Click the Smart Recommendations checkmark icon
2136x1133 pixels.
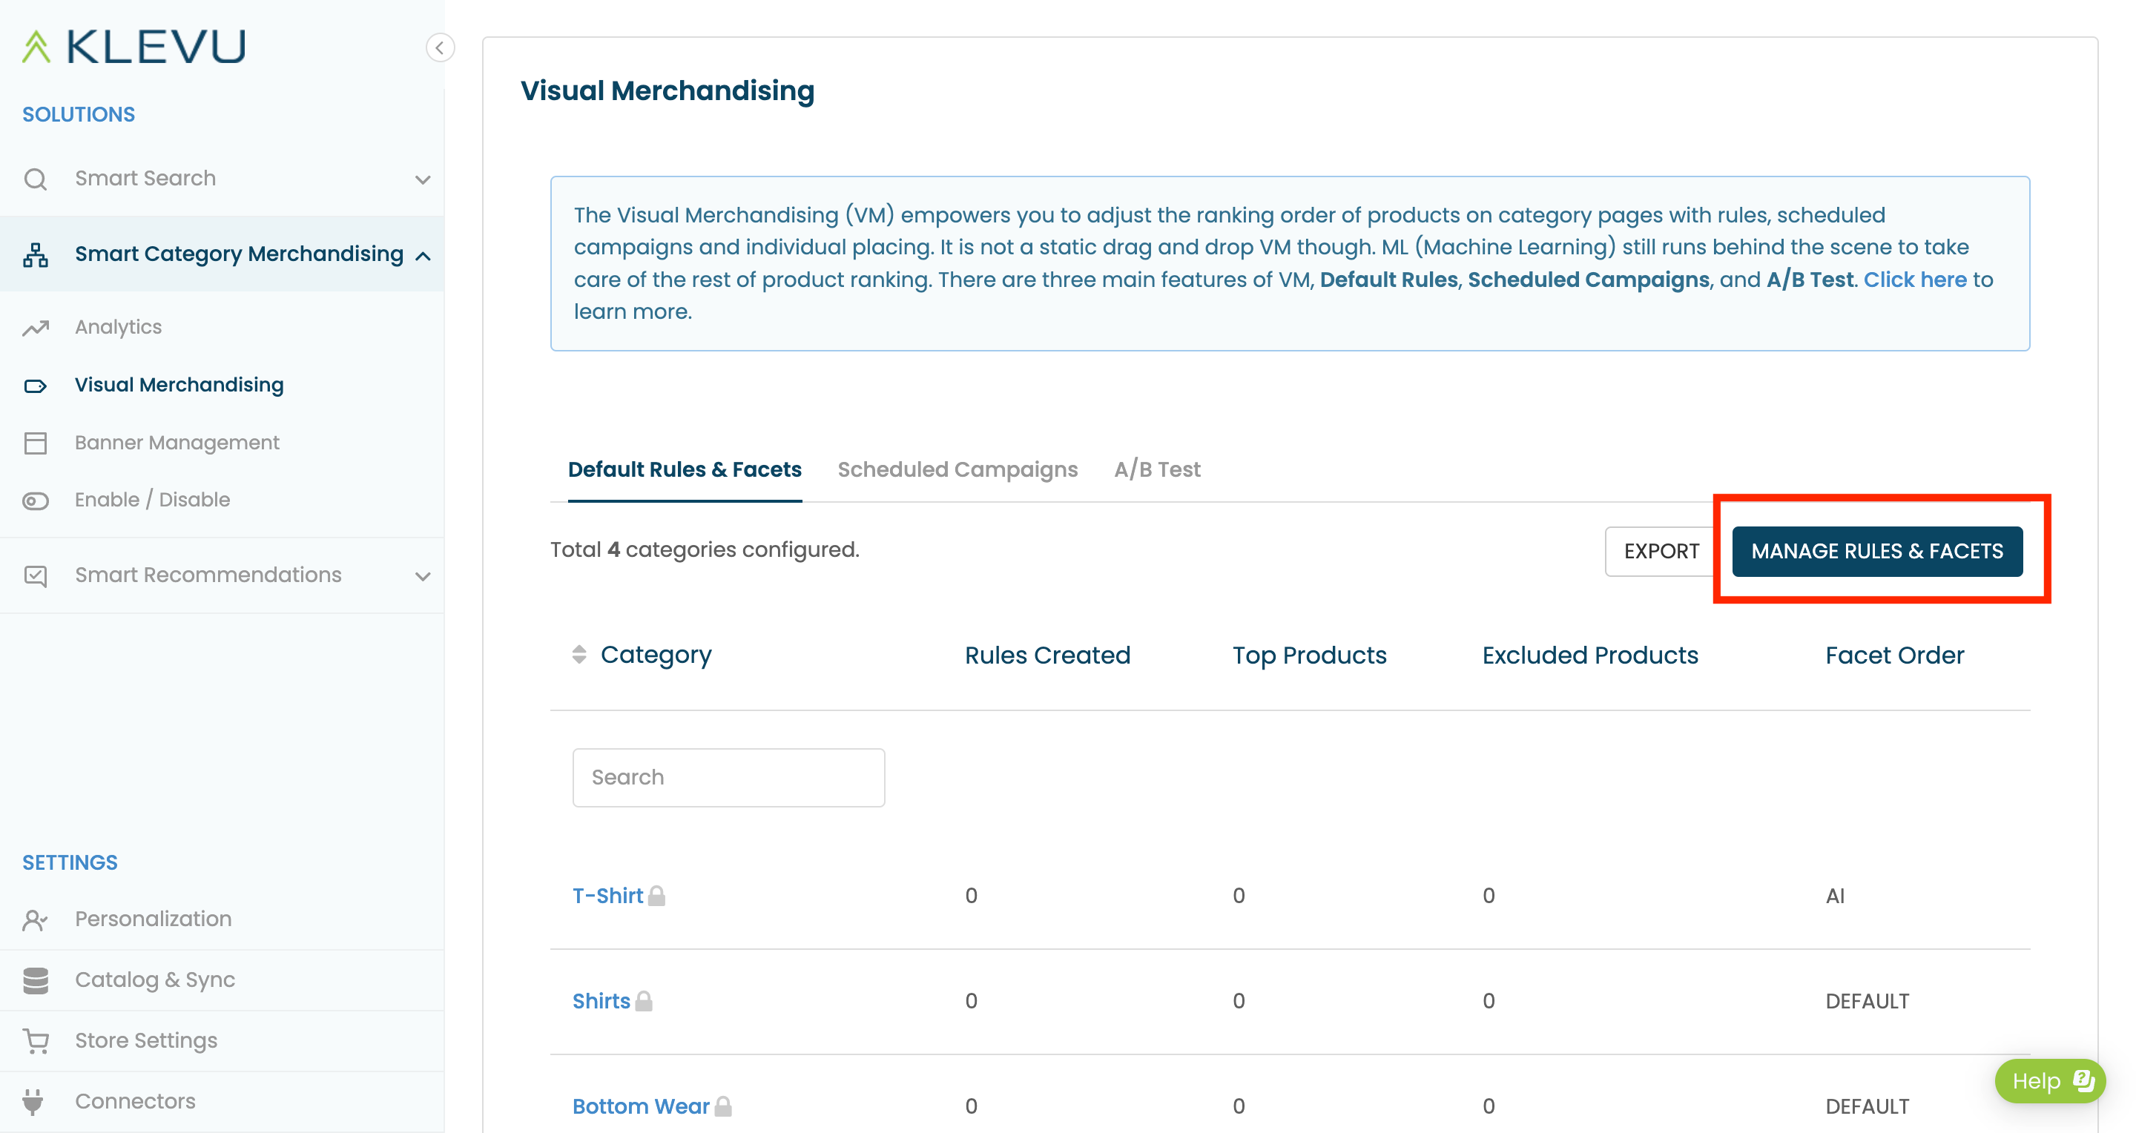(36, 575)
